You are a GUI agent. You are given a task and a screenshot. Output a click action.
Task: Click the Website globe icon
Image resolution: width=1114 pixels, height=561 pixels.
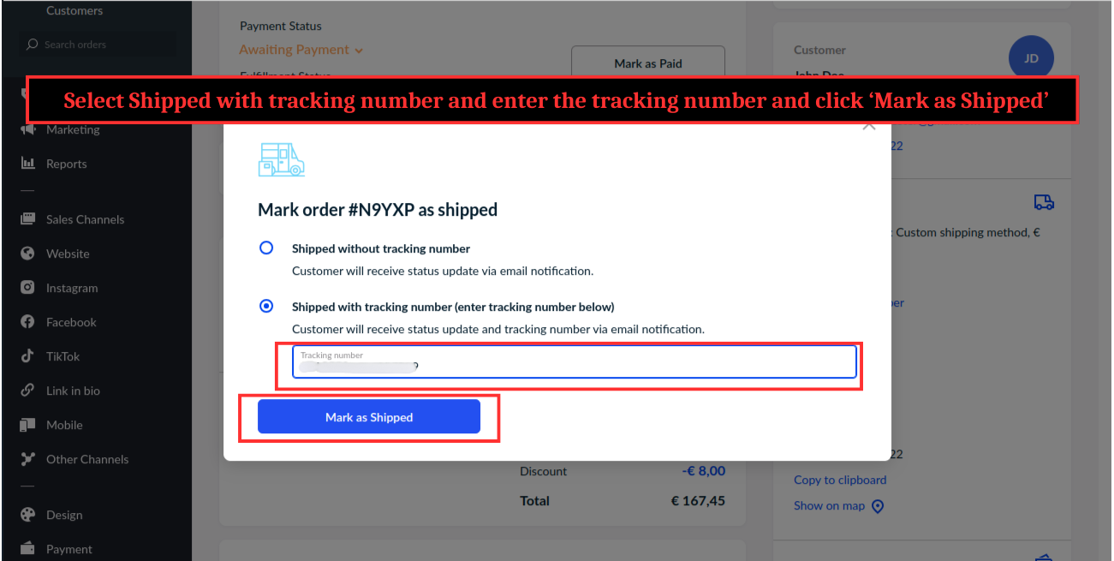tap(28, 254)
